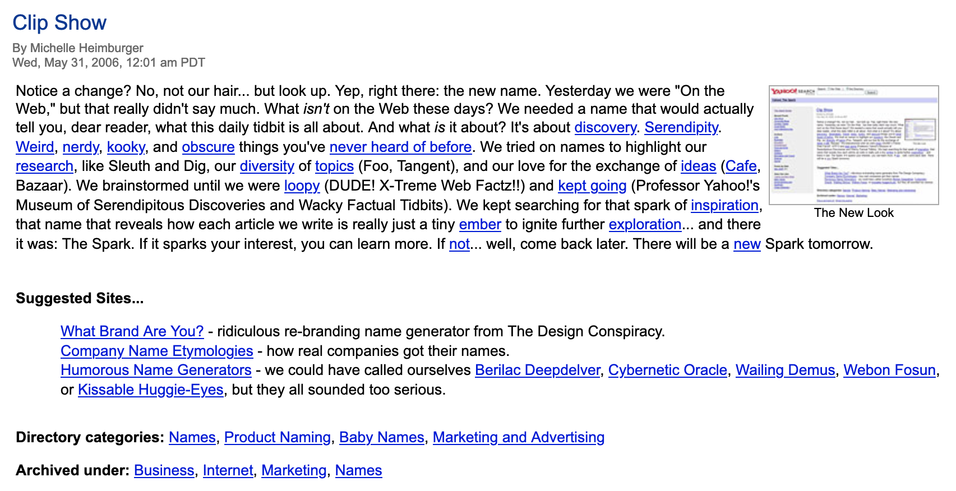The width and height of the screenshot is (956, 491).
Task: Open the 'obscure' link
Action: tap(208, 147)
